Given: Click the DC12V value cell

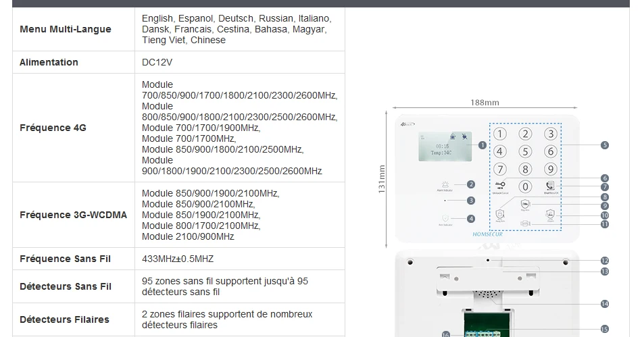Looking at the screenshot, I should click(x=240, y=62).
